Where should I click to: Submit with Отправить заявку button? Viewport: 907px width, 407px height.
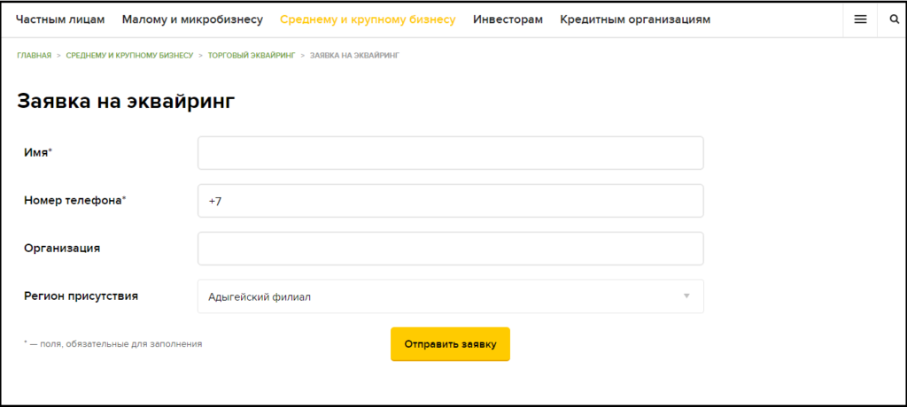451,344
